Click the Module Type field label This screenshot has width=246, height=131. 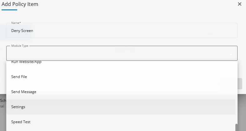20,46
